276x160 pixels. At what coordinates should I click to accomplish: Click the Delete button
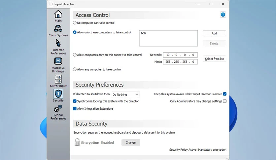[x=214, y=44]
